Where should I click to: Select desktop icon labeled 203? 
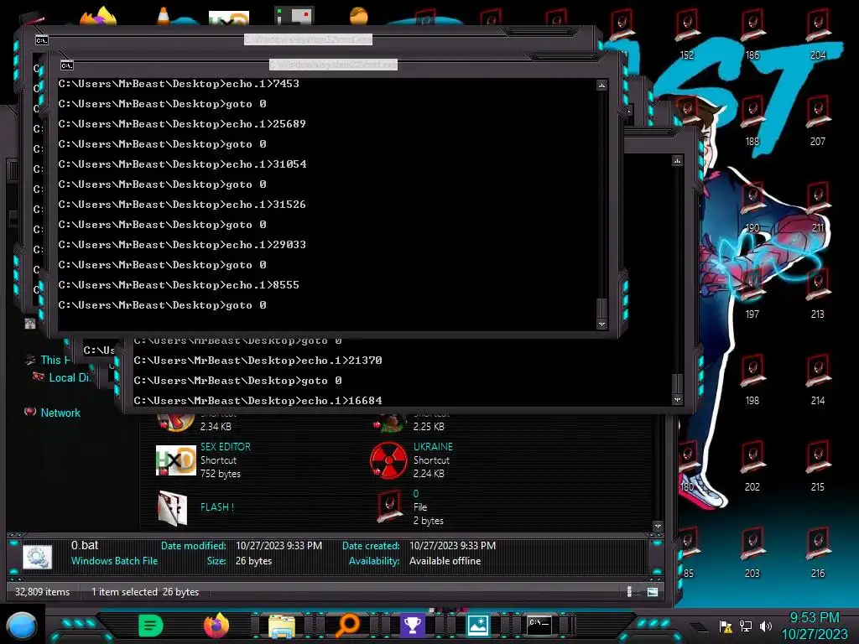(752, 552)
